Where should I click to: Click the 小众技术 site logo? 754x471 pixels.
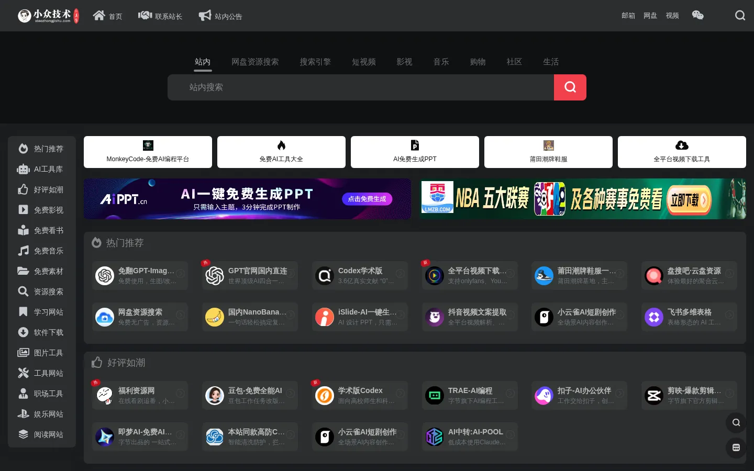click(48, 16)
